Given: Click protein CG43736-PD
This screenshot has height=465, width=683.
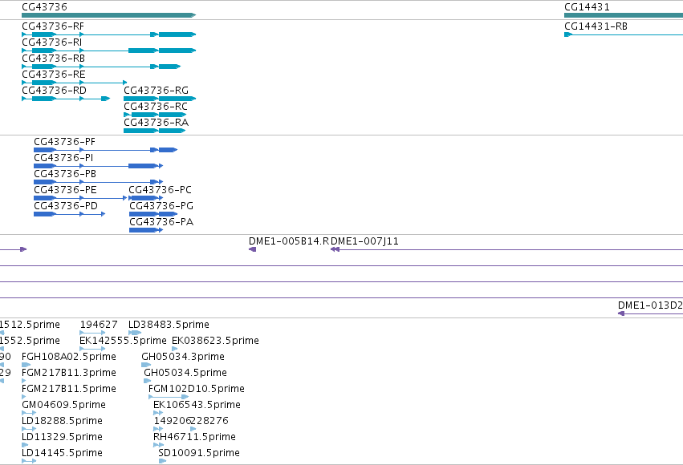Looking at the screenshot, I should (69, 214).
